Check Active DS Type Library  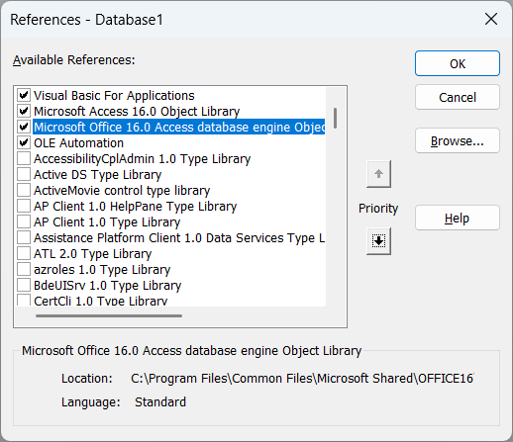pos(24,174)
